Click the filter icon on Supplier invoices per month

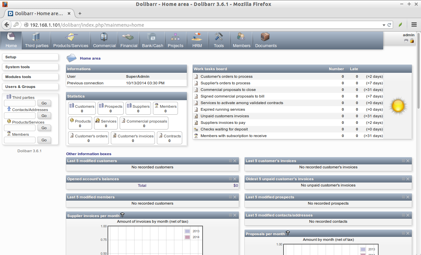[122, 215]
